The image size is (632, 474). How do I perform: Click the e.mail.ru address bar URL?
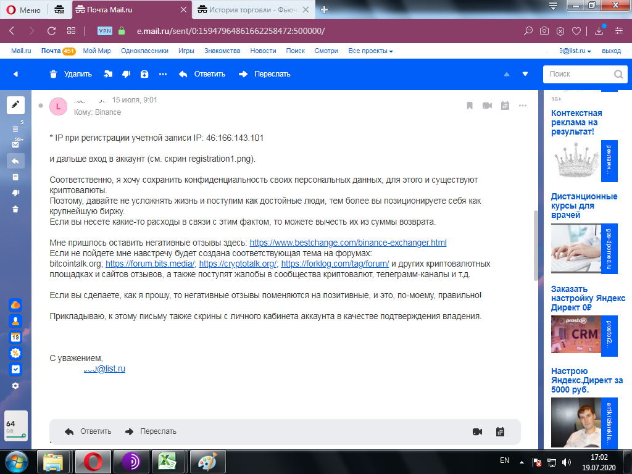pos(231,31)
